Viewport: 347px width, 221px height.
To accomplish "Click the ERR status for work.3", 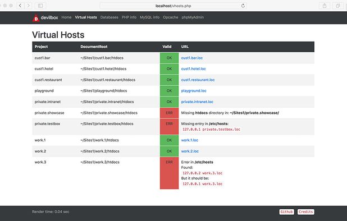I will pos(169,173).
